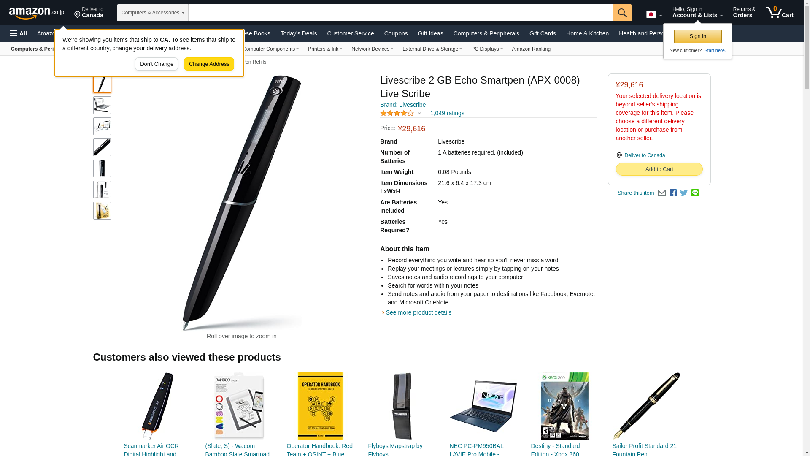This screenshot has width=810, height=456.
Task: Share this item on Facebook
Action: pos(673,193)
